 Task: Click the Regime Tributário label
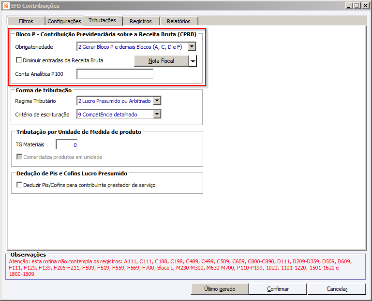[36, 101]
